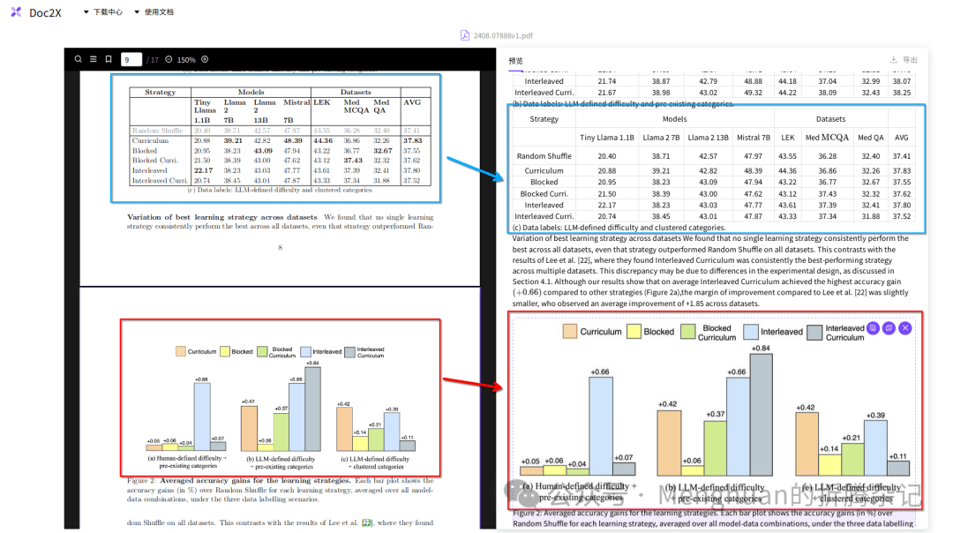This screenshot has width=953, height=533.
Task: Select the Random Shuffle row in preview table
Action: click(544, 156)
